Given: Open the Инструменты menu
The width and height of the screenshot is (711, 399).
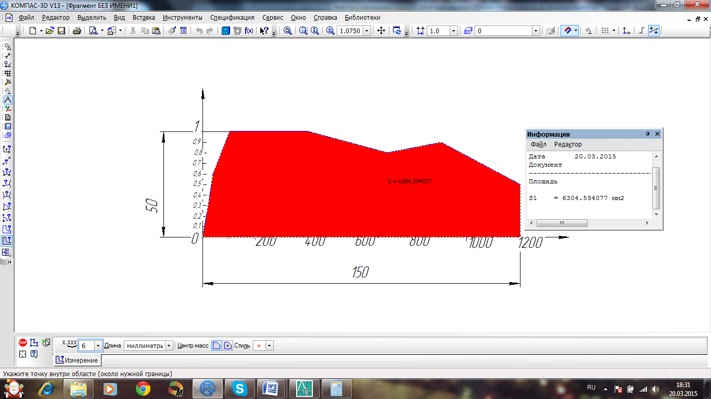Looking at the screenshot, I should tap(182, 17).
